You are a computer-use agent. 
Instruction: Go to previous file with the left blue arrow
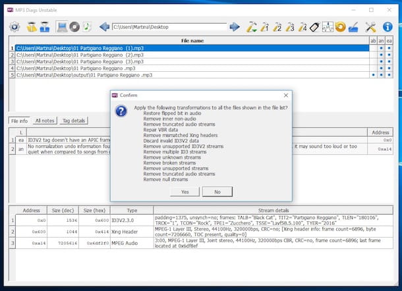coord(104,26)
